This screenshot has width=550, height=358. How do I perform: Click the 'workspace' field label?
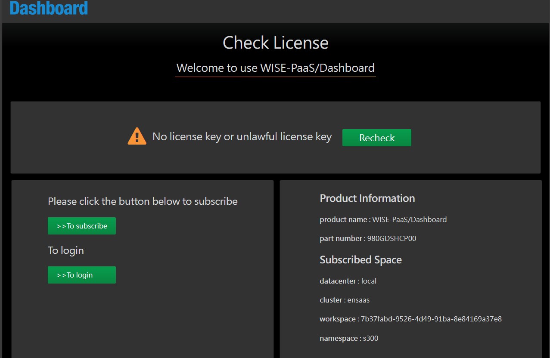337,319
